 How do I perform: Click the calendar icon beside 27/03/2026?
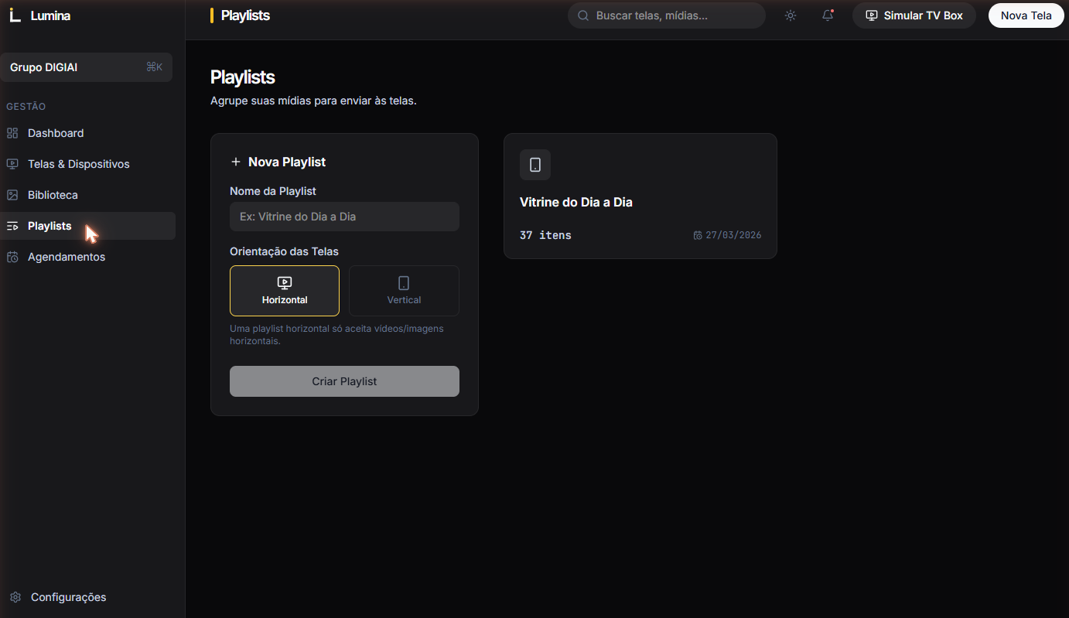(x=698, y=235)
